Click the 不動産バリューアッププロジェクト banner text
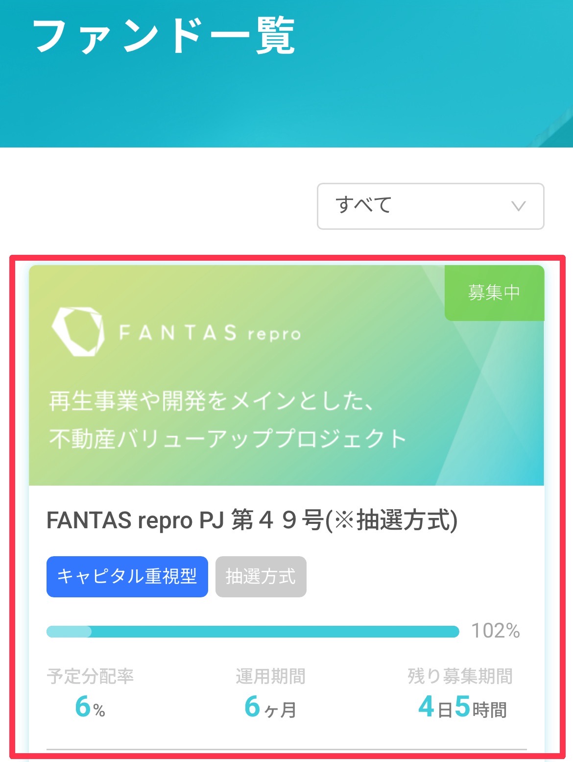The height and width of the screenshot is (762, 573). pyautogui.click(x=228, y=438)
